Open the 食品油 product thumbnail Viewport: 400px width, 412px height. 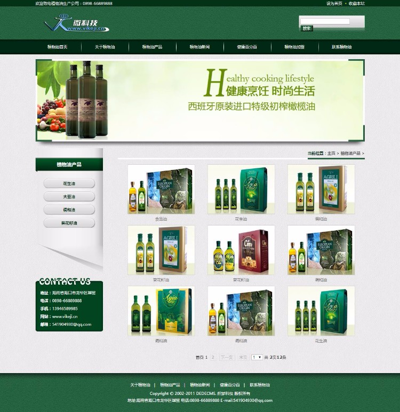pyautogui.click(x=161, y=189)
